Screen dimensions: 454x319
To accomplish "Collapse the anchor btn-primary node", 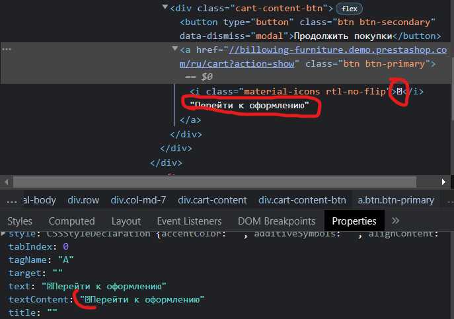I will tap(174, 48).
